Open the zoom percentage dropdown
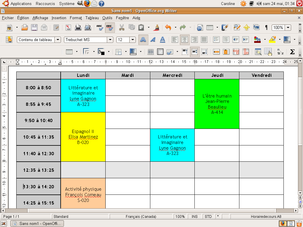The width and height of the screenshot is (303, 227). (288, 27)
